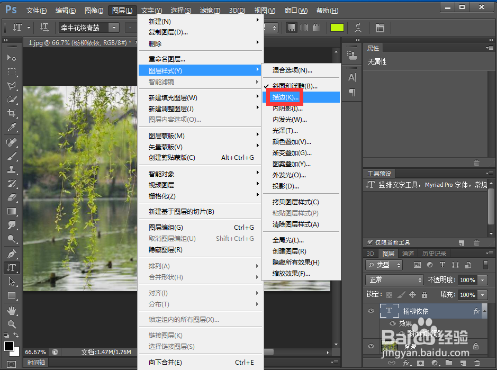Screen dimensions: 497x370
Task: Click the Create New Layer icon
Action: (462, 362)
